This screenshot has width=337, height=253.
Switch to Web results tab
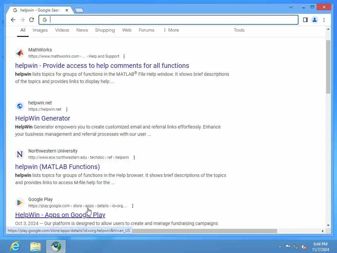(x=127, y=30)
